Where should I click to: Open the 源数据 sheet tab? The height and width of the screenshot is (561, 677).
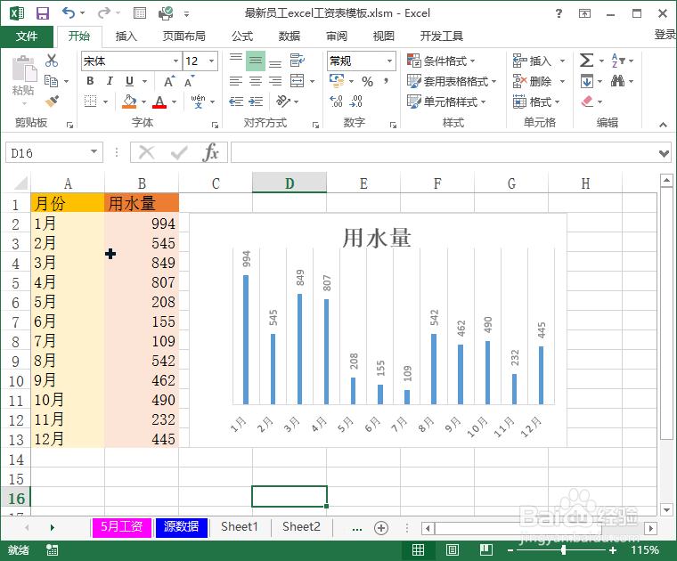point(182,527)
